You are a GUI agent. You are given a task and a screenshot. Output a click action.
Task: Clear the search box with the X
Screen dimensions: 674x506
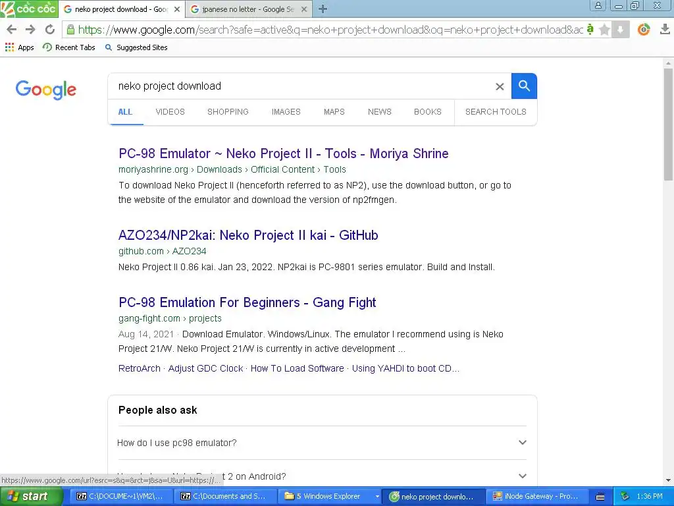pos(500,86)
